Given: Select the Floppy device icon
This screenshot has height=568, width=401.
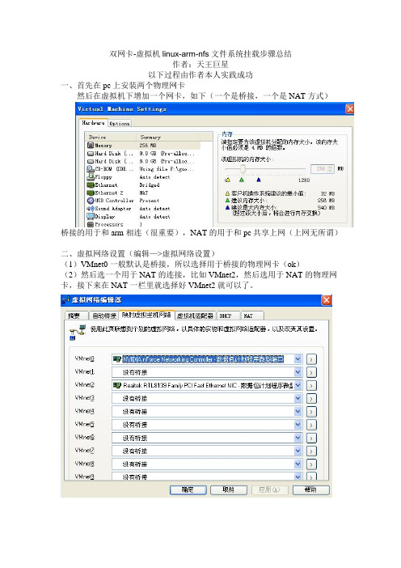Looking at the screenshot, I should pyautogui.click(x=91, y=177).
